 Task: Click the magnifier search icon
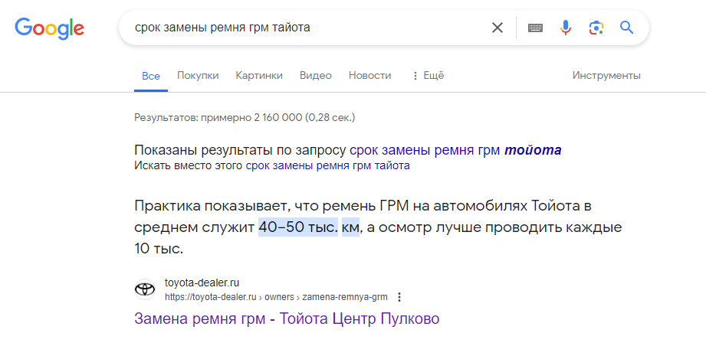[626, 28]
